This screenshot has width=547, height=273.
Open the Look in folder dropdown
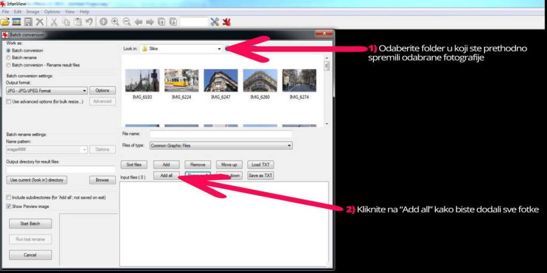click(x=219, y=49)
